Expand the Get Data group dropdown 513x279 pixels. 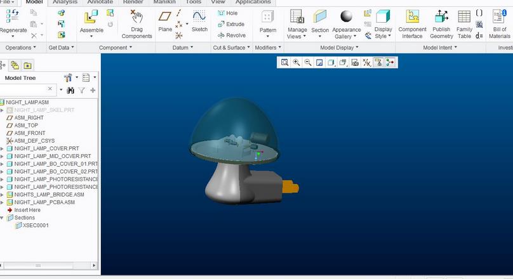pos(72,48)
